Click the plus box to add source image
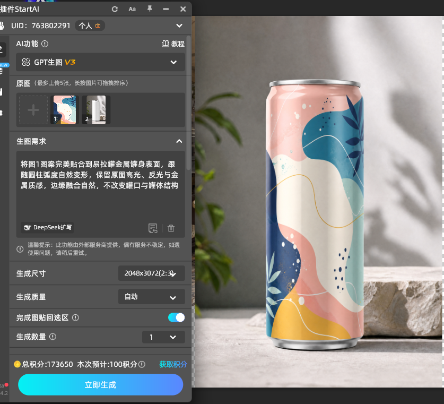 coord(33,110)
